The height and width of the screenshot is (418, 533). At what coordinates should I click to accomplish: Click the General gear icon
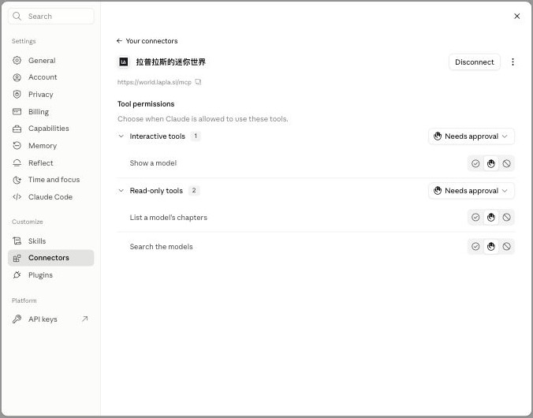point(17,60)
